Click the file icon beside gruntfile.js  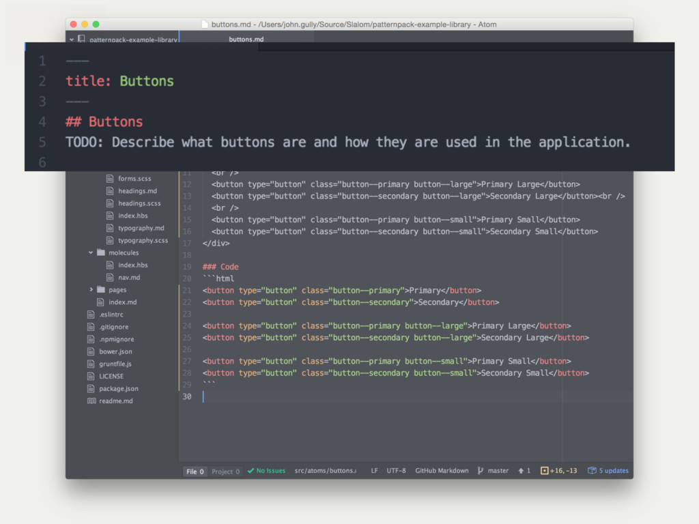point(91,364)
